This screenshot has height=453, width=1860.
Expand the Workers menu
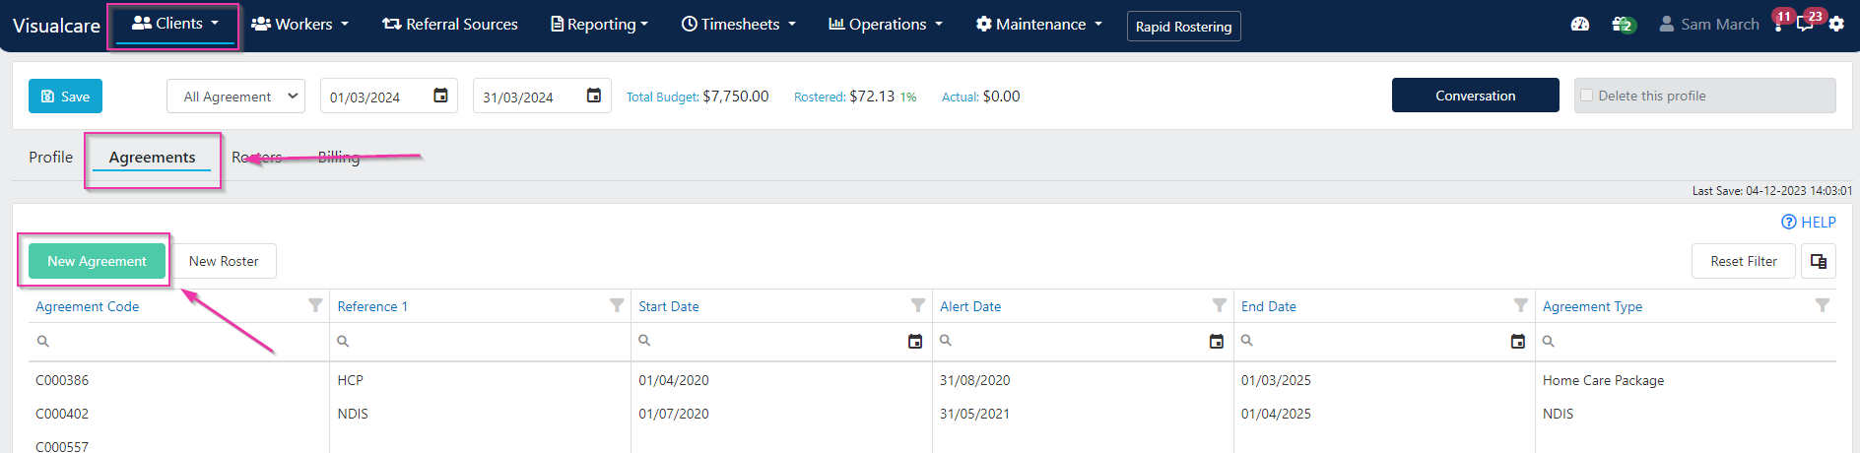click(x=299, y=24)
